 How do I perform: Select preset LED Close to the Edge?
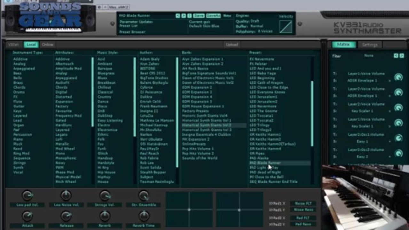click(269, 88)
